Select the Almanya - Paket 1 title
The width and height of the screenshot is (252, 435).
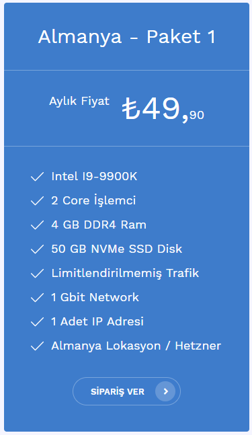point(127,37)
